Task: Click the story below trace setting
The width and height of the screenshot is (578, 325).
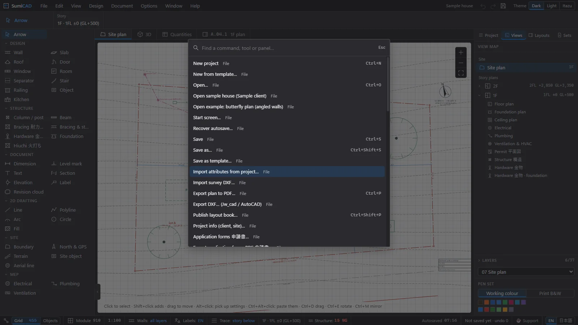Action: 243,321
